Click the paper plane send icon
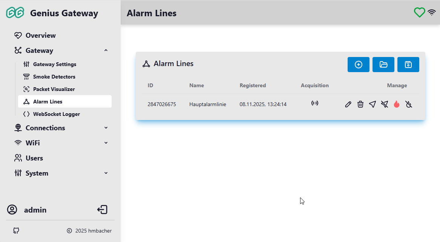This screenshot has height=242, width=440. [373, 104]
